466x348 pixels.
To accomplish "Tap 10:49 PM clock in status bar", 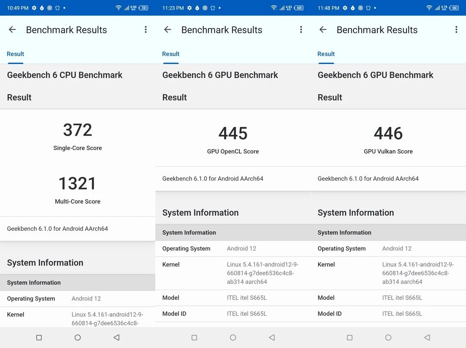I will [18, 8].
